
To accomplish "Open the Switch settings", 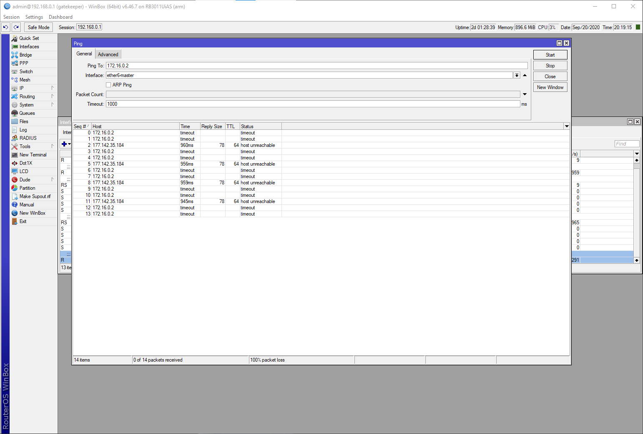I will [x=25, y=71].
